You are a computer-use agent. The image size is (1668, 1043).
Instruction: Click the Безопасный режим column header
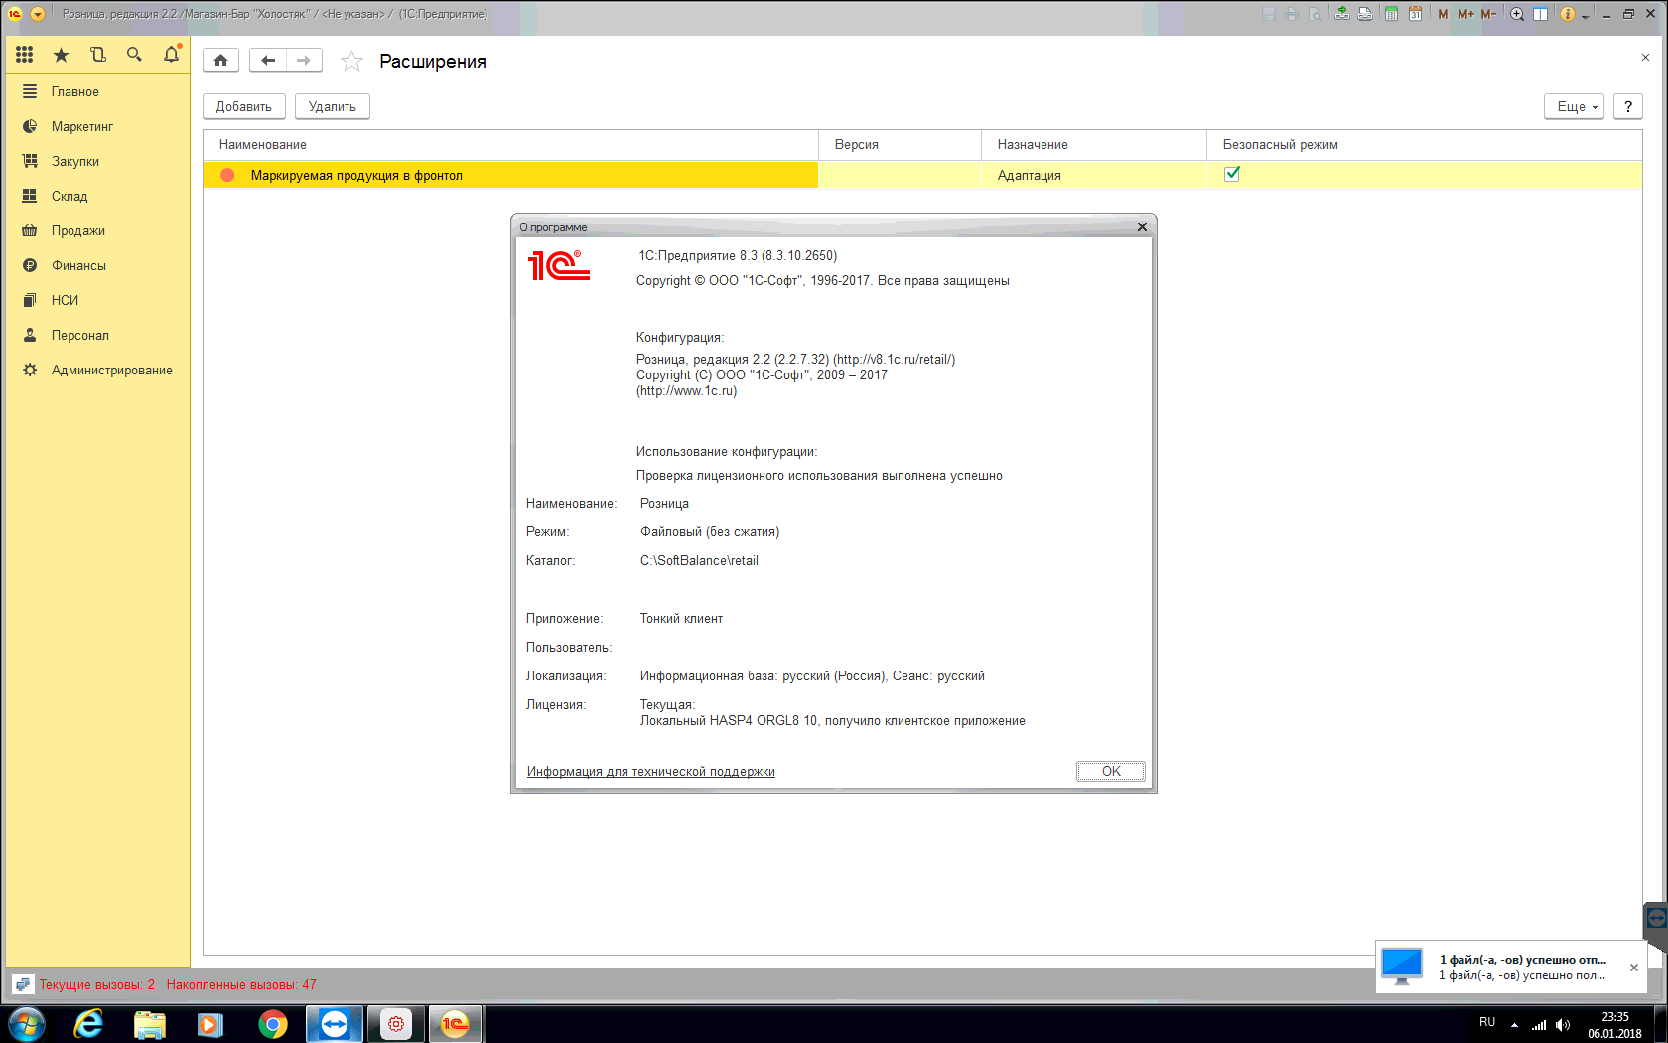(1424, 144)
